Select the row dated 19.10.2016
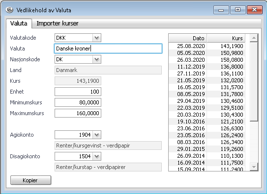267x194 pixels. (207, 121)
